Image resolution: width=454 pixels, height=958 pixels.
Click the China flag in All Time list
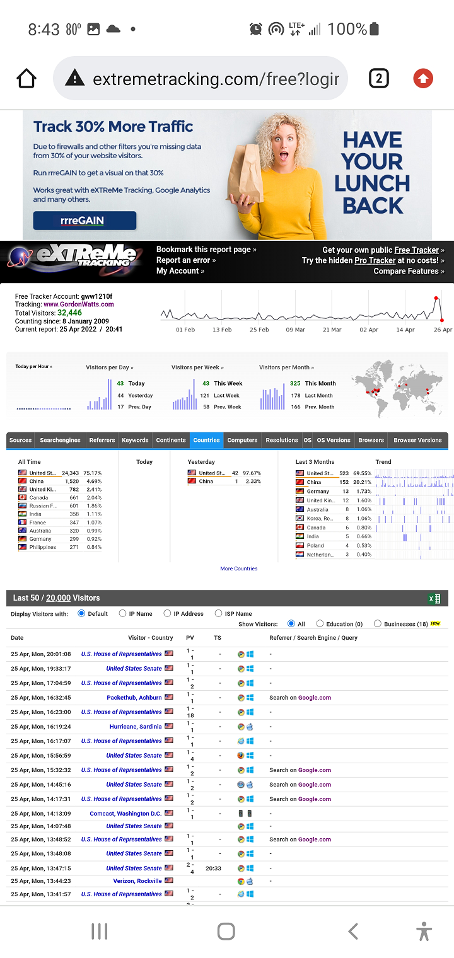(23, 482)
